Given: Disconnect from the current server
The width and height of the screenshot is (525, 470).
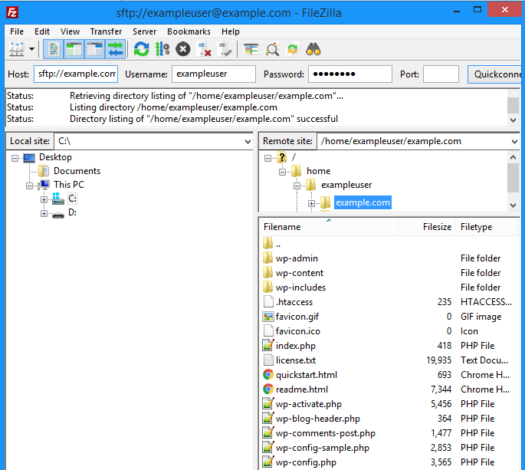Looking at the screenshot, I should [x=204, y=49].
